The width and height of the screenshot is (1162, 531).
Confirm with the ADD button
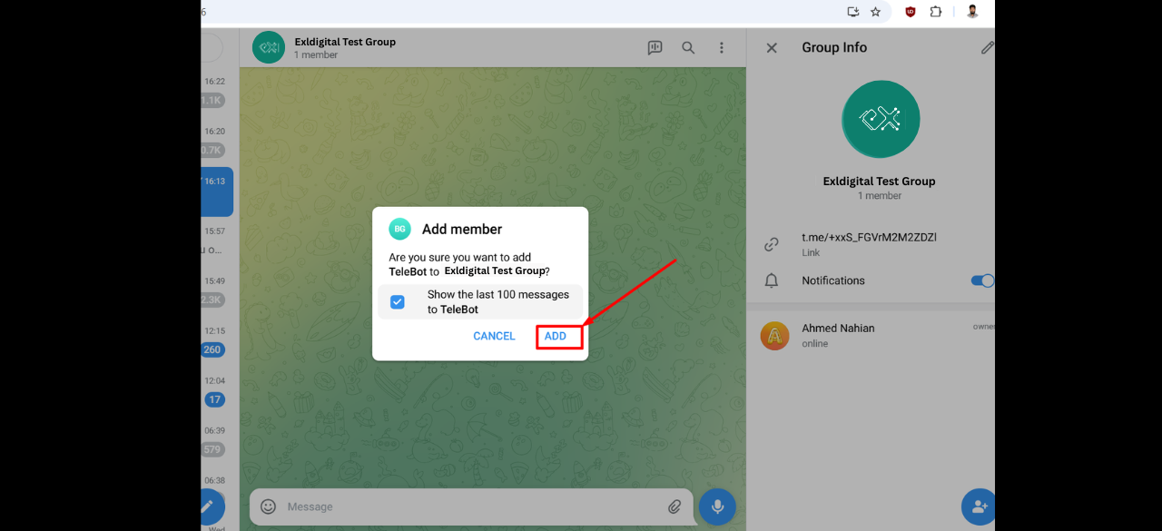556,337
